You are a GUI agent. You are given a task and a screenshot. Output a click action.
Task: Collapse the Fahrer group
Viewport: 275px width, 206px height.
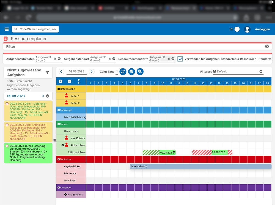pyautogui.click(x=59, y=124)
